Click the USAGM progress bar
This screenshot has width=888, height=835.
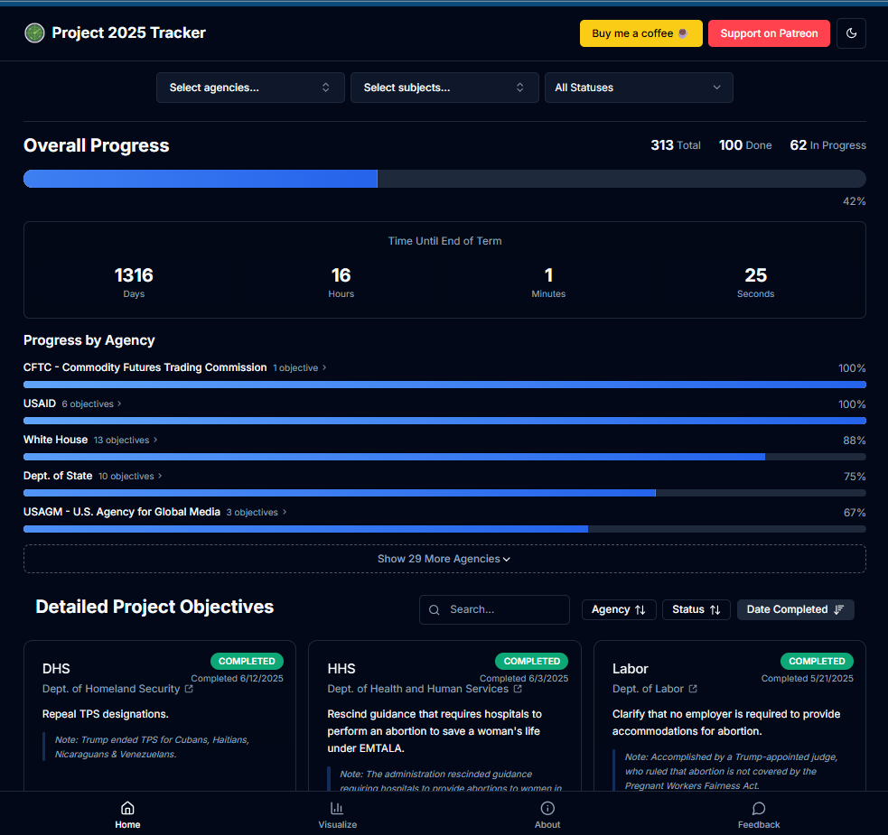click(x=444, y=529)
